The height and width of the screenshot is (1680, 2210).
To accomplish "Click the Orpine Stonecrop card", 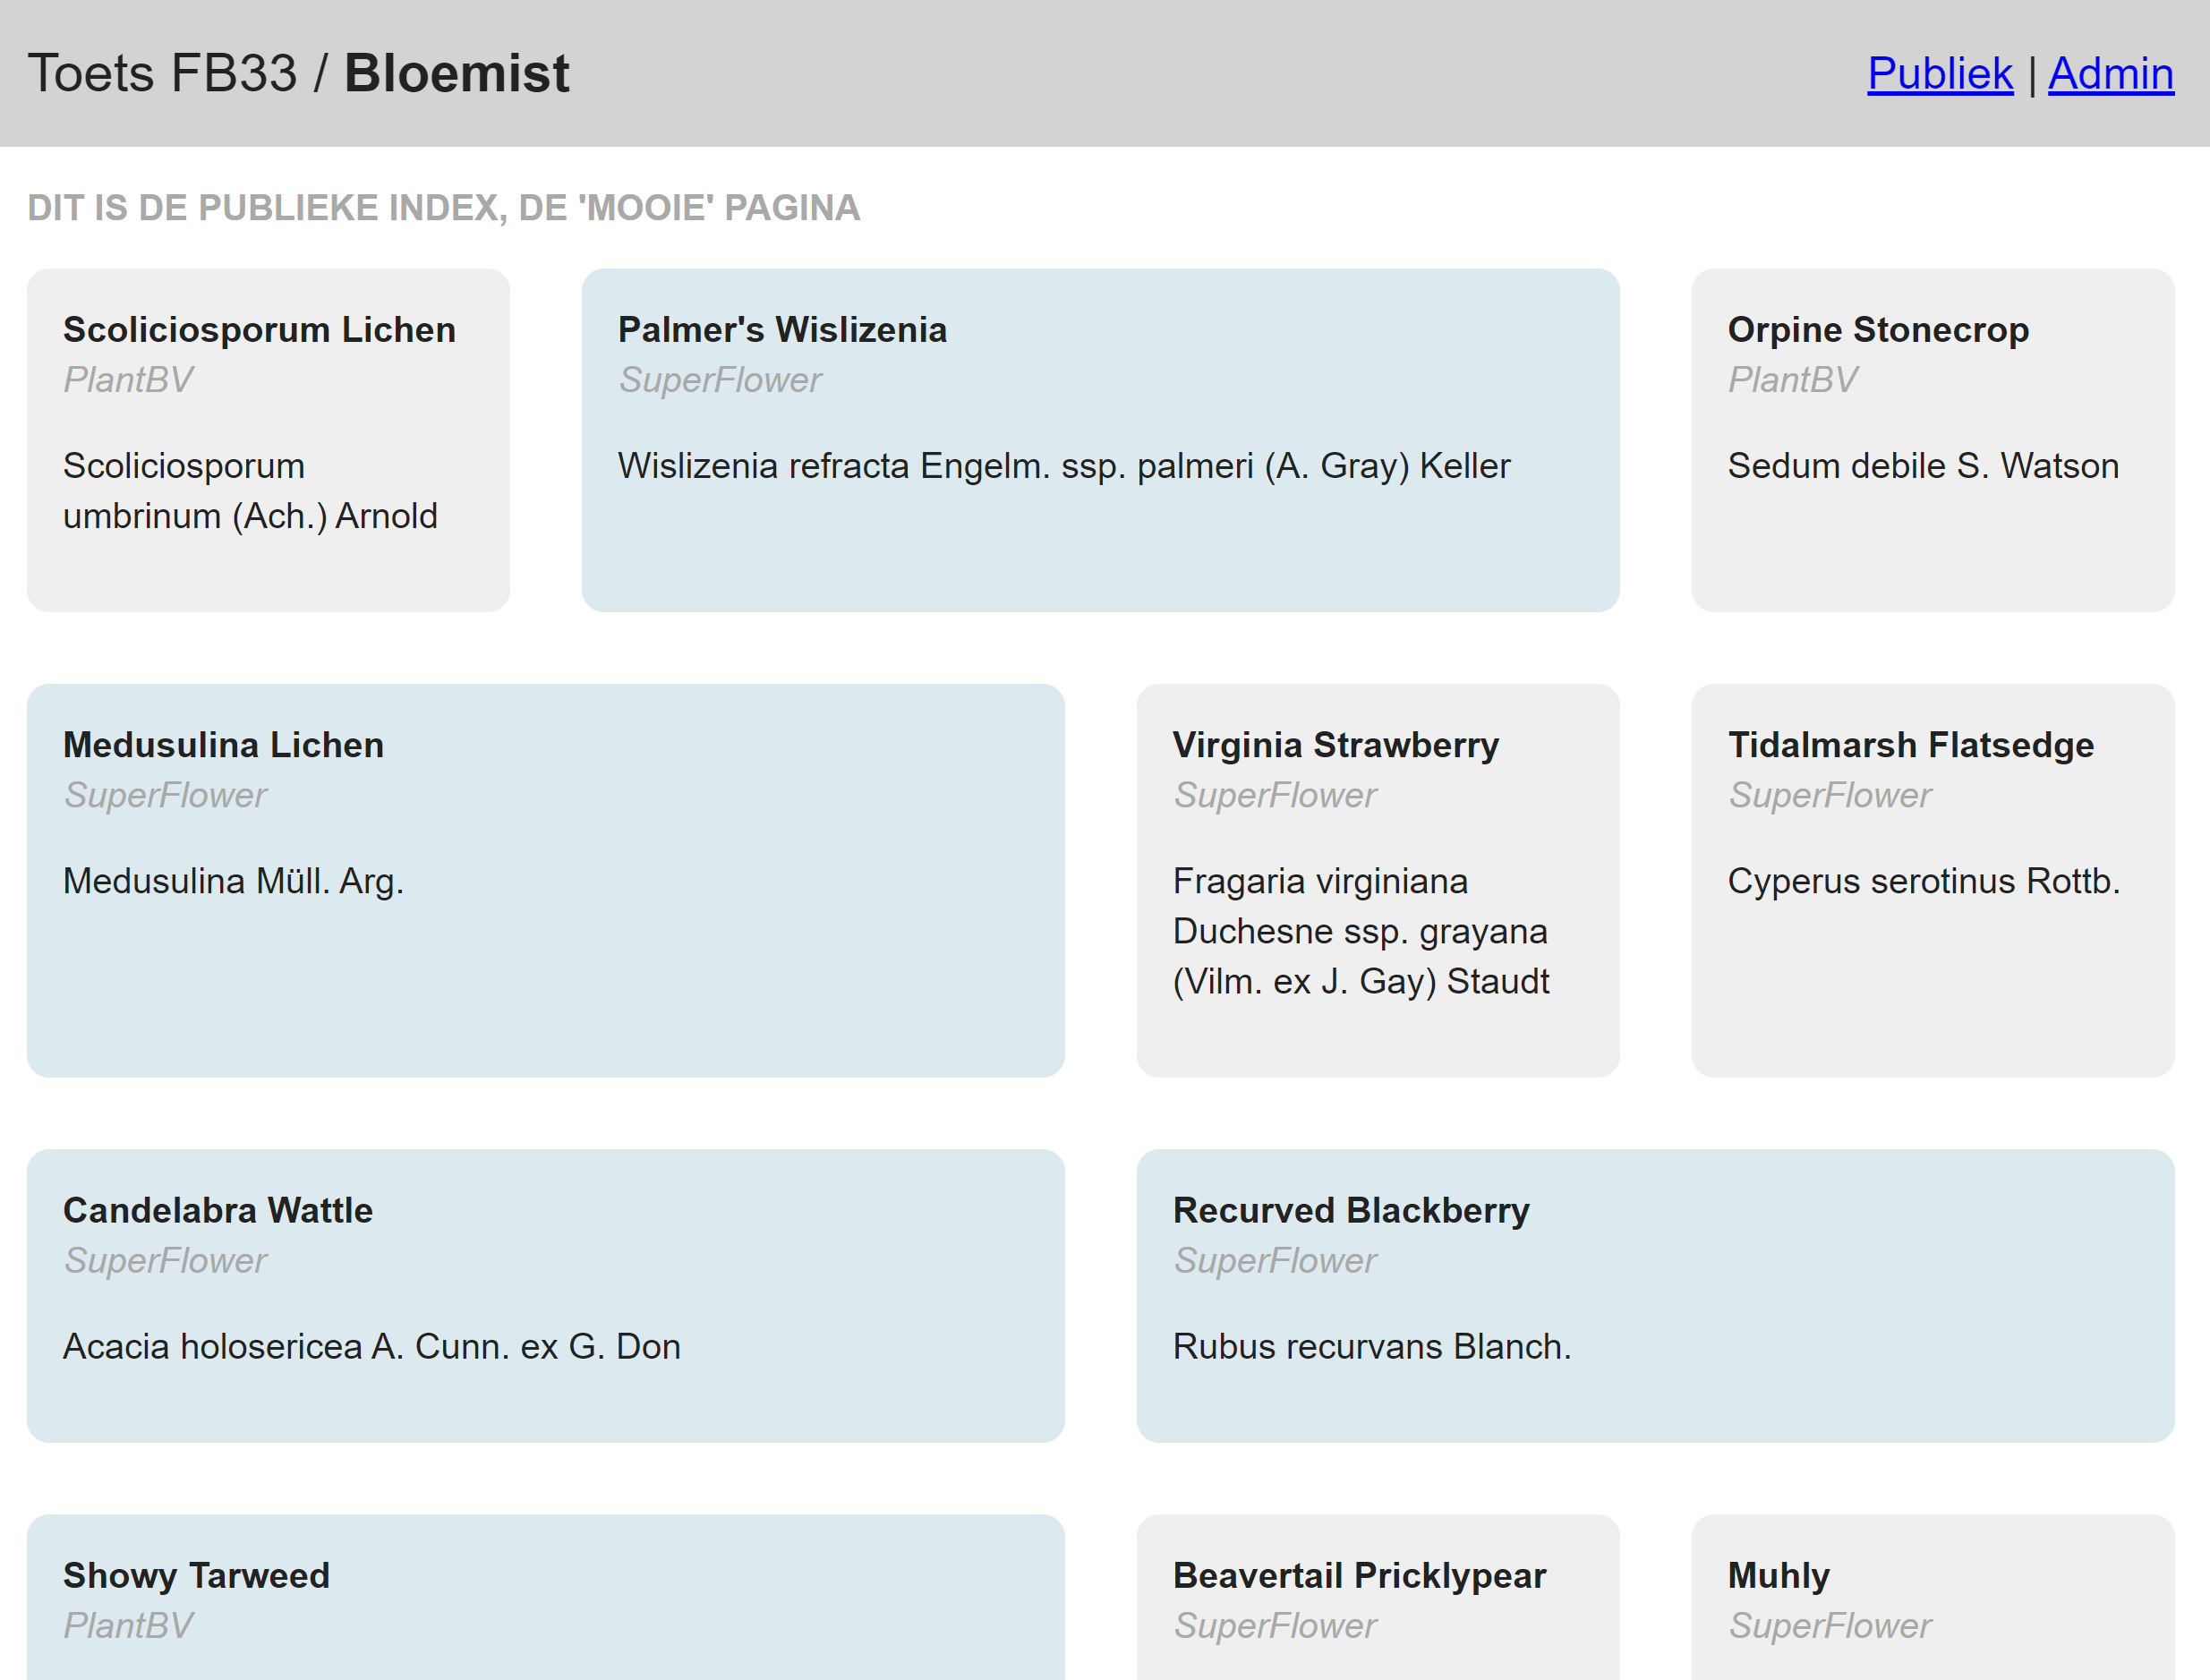I will coord(1932,439).
